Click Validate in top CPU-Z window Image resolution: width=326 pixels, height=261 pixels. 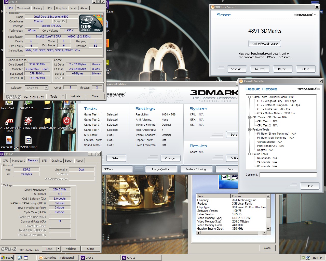pyautogui.click(x=75, y=96)
